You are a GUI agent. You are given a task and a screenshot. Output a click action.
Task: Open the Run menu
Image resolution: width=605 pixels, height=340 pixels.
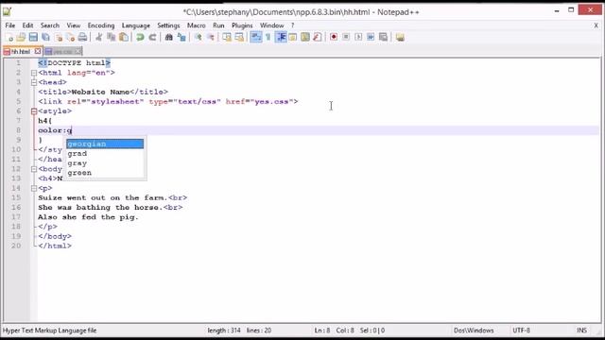218,25
